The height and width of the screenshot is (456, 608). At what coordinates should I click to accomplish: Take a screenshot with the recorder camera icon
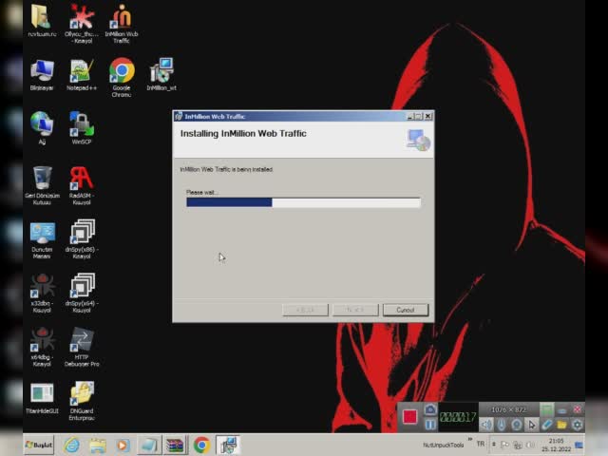coord(429,409)
